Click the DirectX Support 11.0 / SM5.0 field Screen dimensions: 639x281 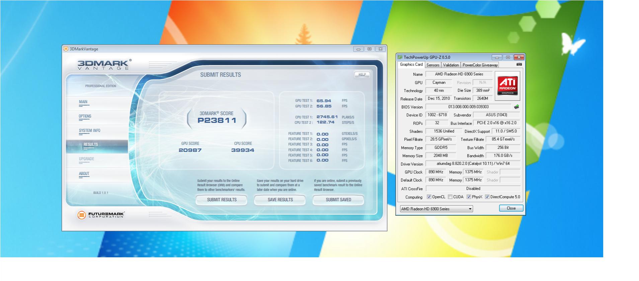506,131
